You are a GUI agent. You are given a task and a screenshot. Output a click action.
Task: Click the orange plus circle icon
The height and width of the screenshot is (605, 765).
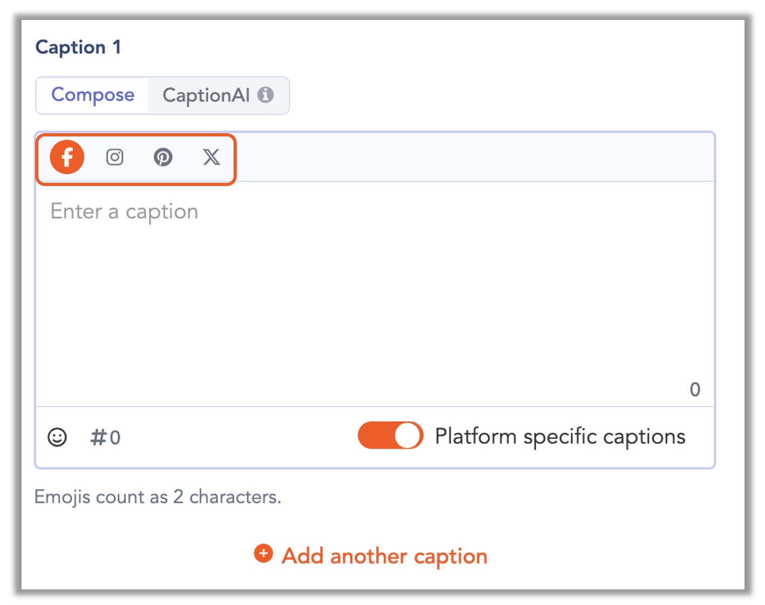[x=263, y=553]
